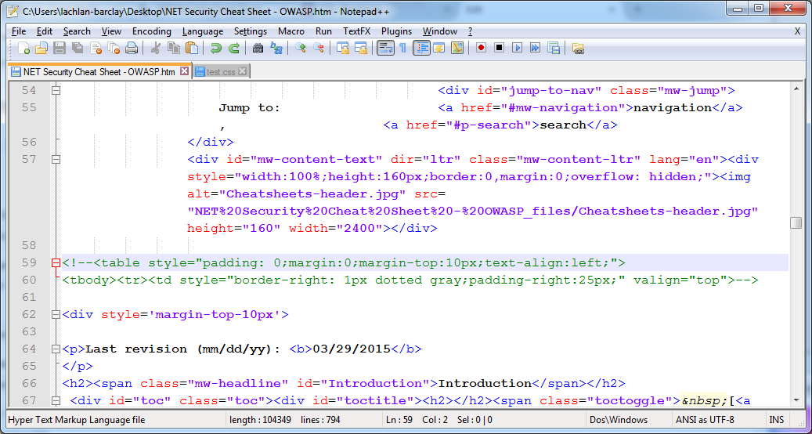Save the current file with the Save icon
Screen dimensions: 812x434
[x=59, y=48]
